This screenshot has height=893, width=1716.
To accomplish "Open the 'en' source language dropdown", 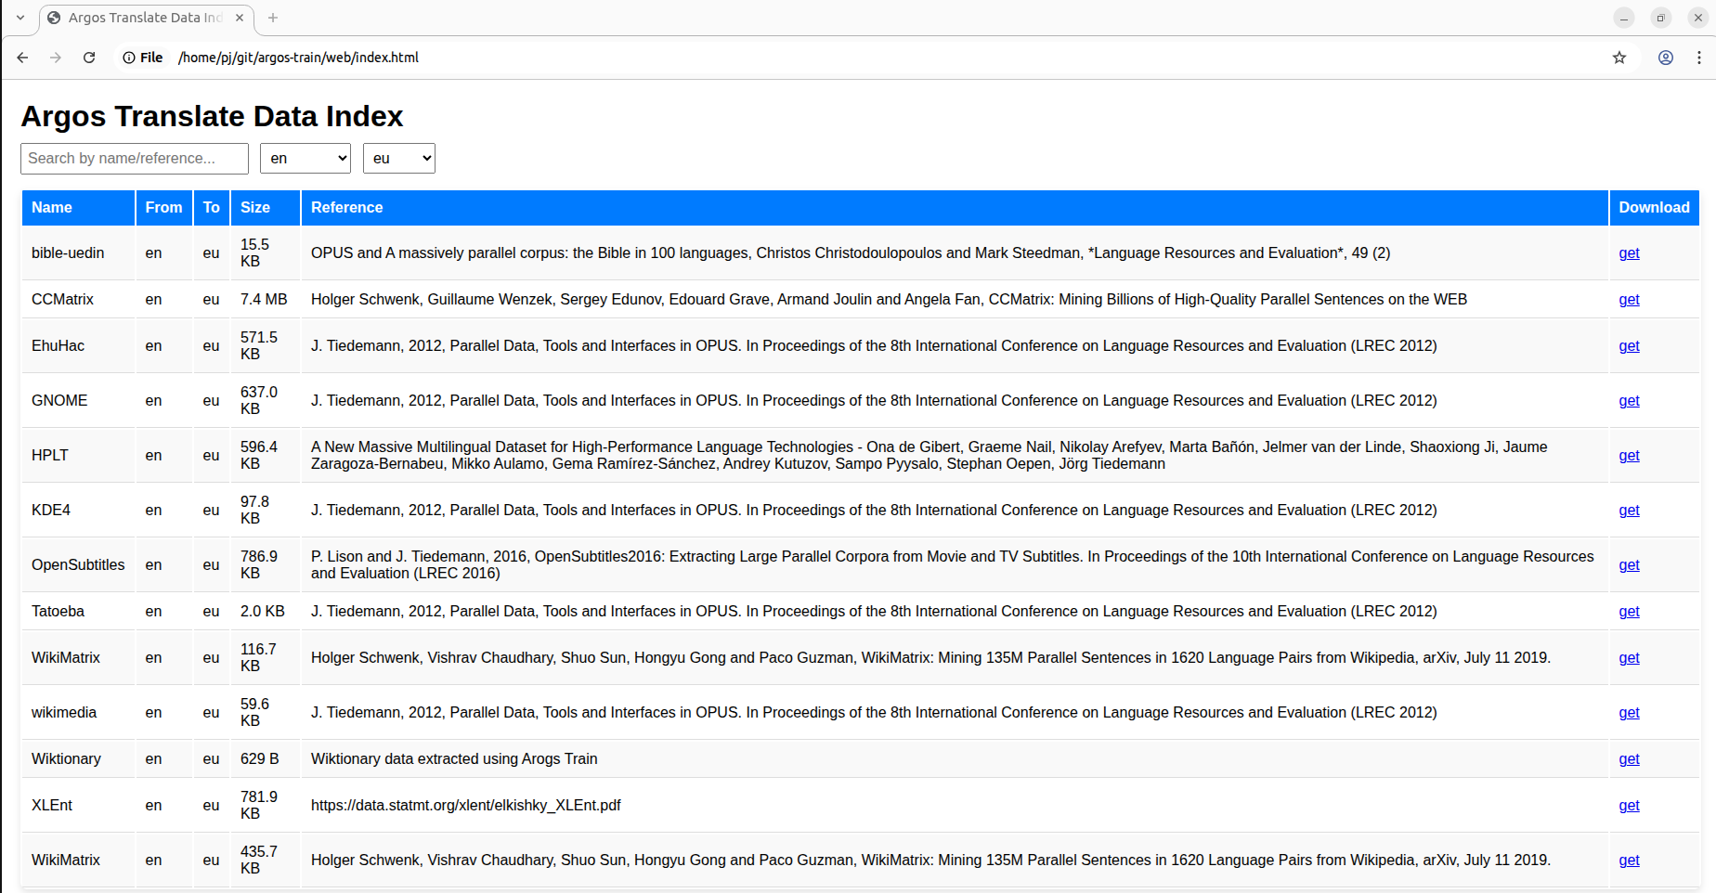I will (305, 159).
